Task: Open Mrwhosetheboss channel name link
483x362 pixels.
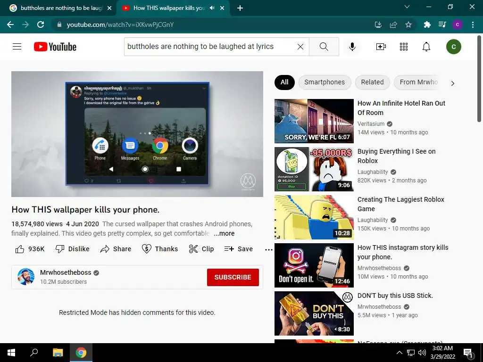Action: [66, 272]
